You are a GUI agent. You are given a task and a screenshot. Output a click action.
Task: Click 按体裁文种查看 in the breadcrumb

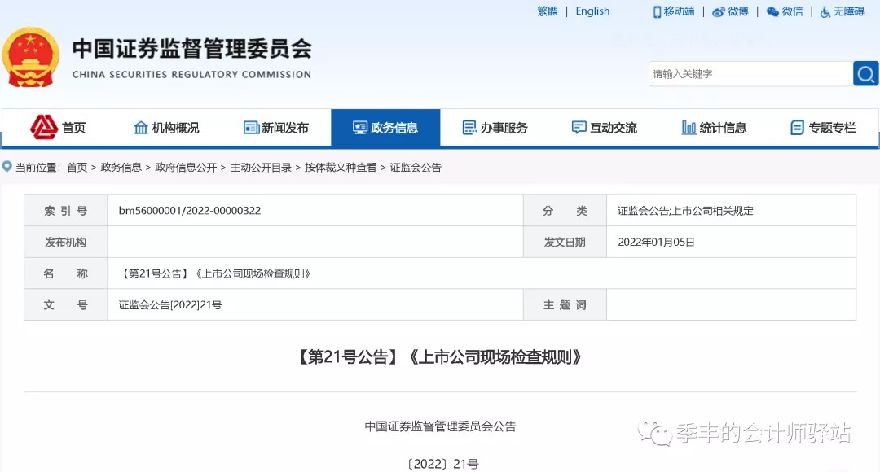tap(341, 167)
